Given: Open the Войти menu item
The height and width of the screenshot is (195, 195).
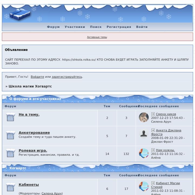Looking at the screenshot, I should tap(142, 27).
